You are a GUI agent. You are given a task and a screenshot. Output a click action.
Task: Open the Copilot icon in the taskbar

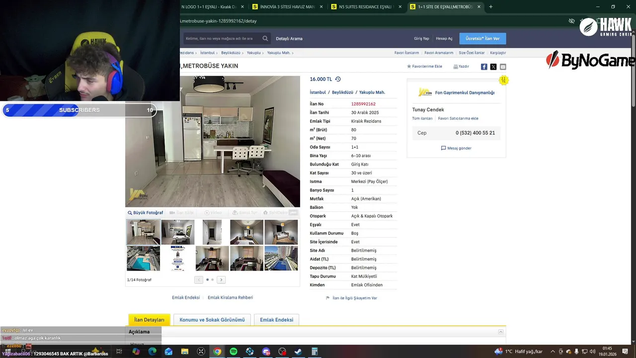click(136, 352)
